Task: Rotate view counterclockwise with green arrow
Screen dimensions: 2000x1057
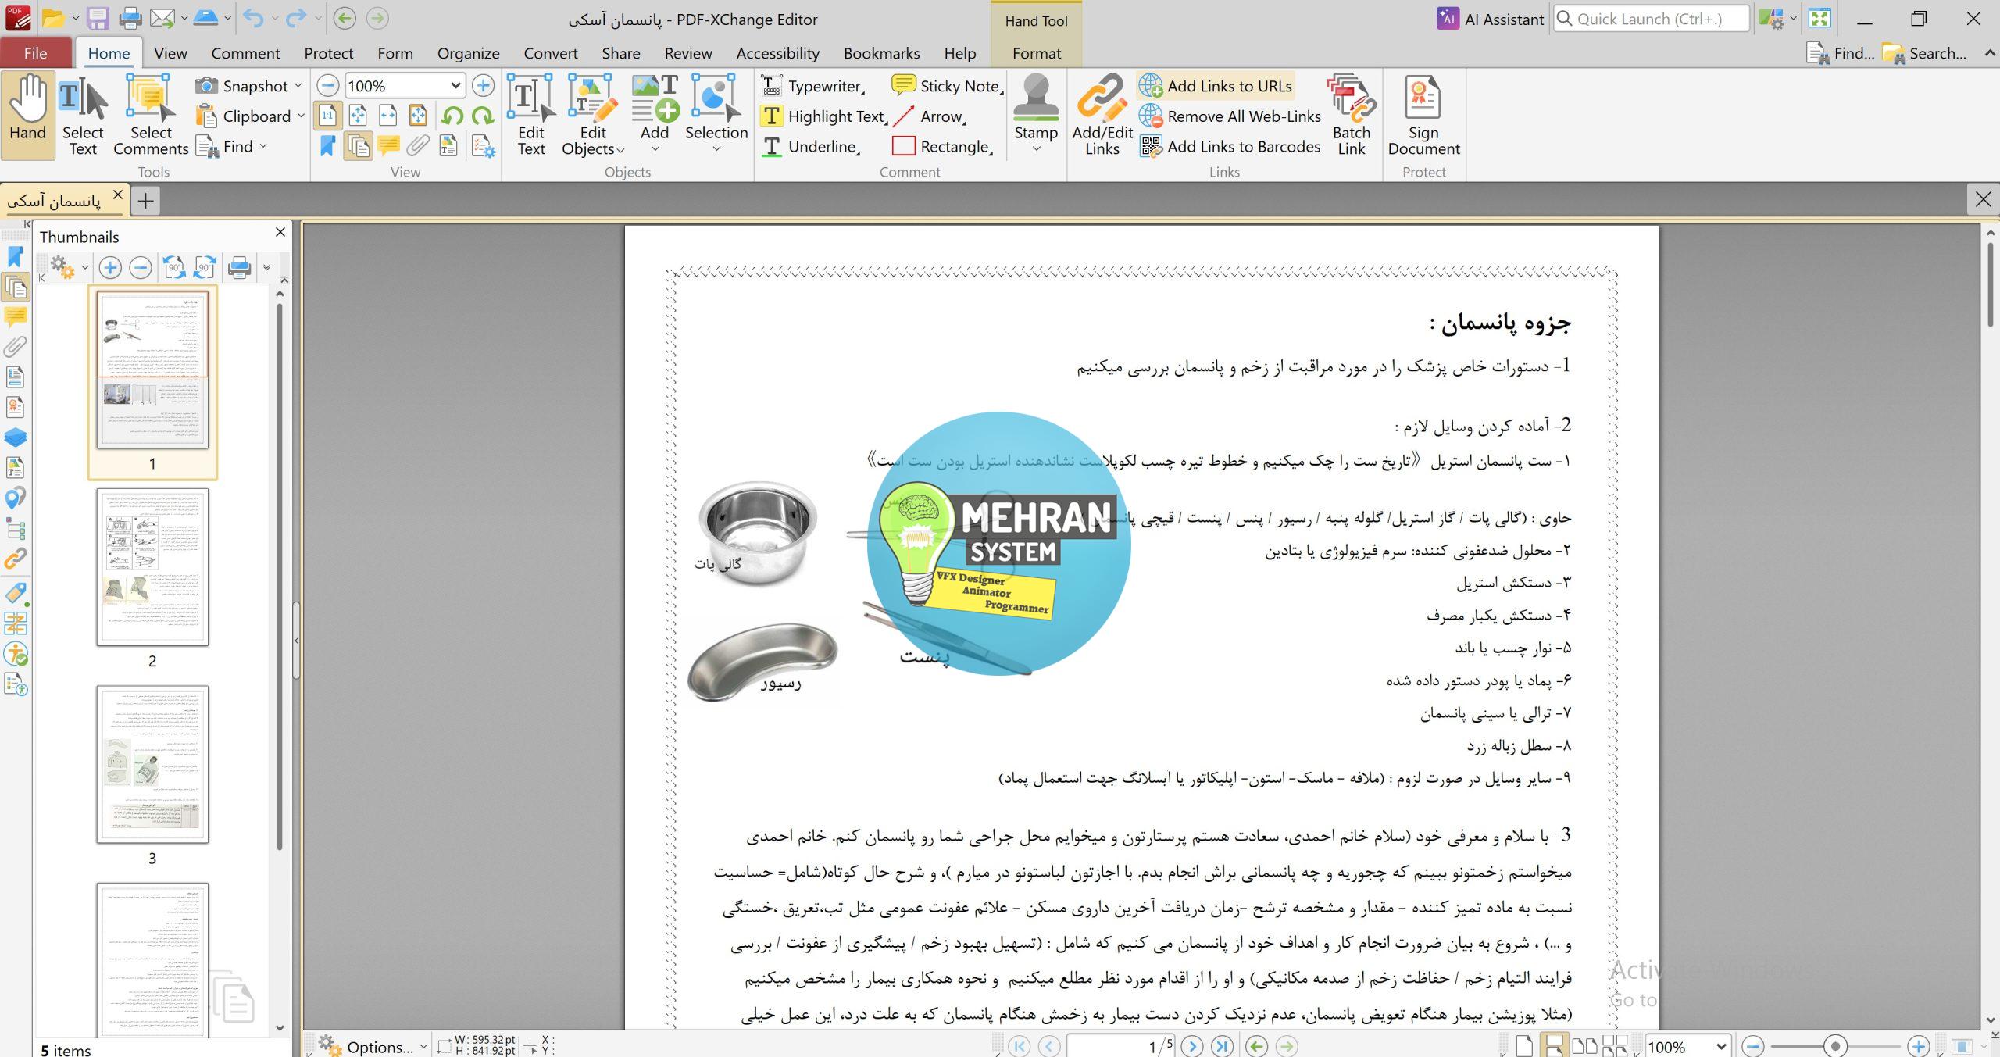Action: [452, 116]
